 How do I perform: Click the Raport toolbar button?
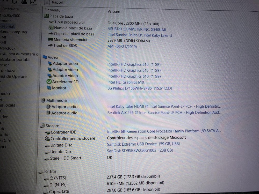(x=54, y=2)
